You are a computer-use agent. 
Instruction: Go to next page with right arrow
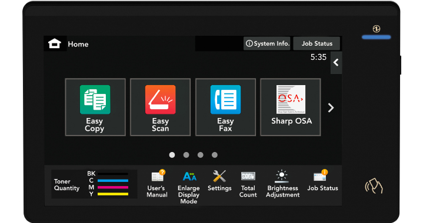pos(331,107)
